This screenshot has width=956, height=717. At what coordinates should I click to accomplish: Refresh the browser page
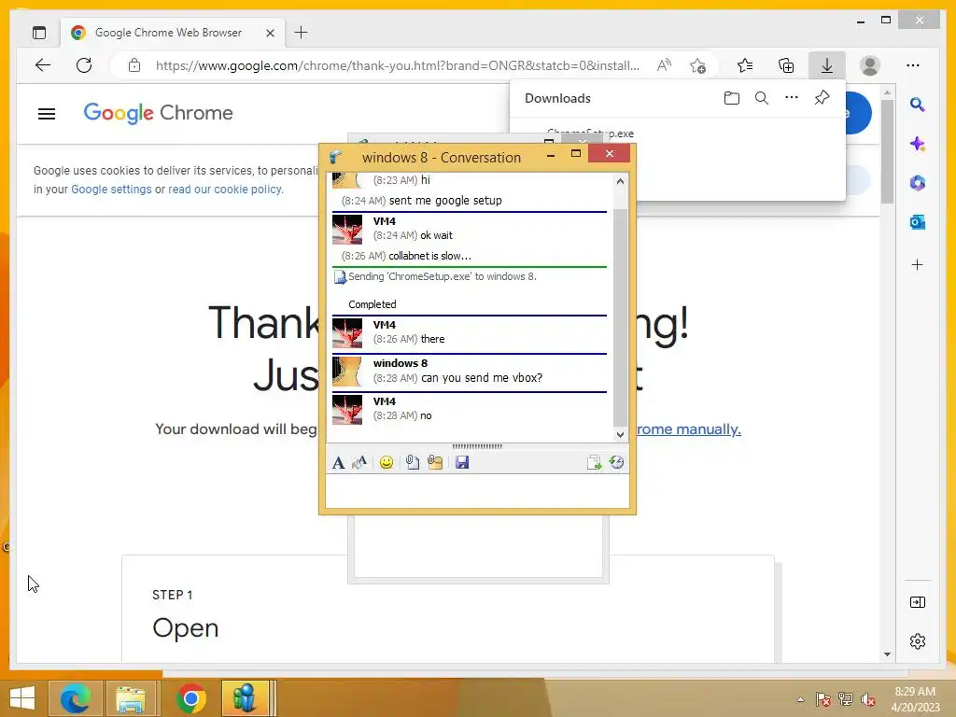84,65
